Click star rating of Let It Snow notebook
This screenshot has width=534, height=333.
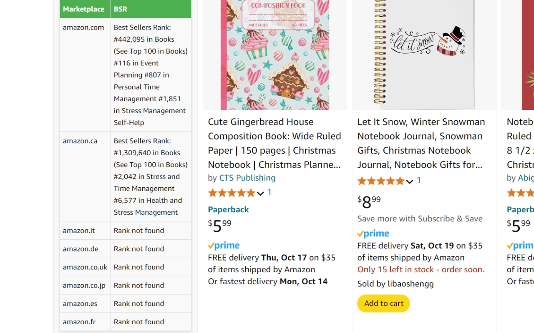point(381,181)
